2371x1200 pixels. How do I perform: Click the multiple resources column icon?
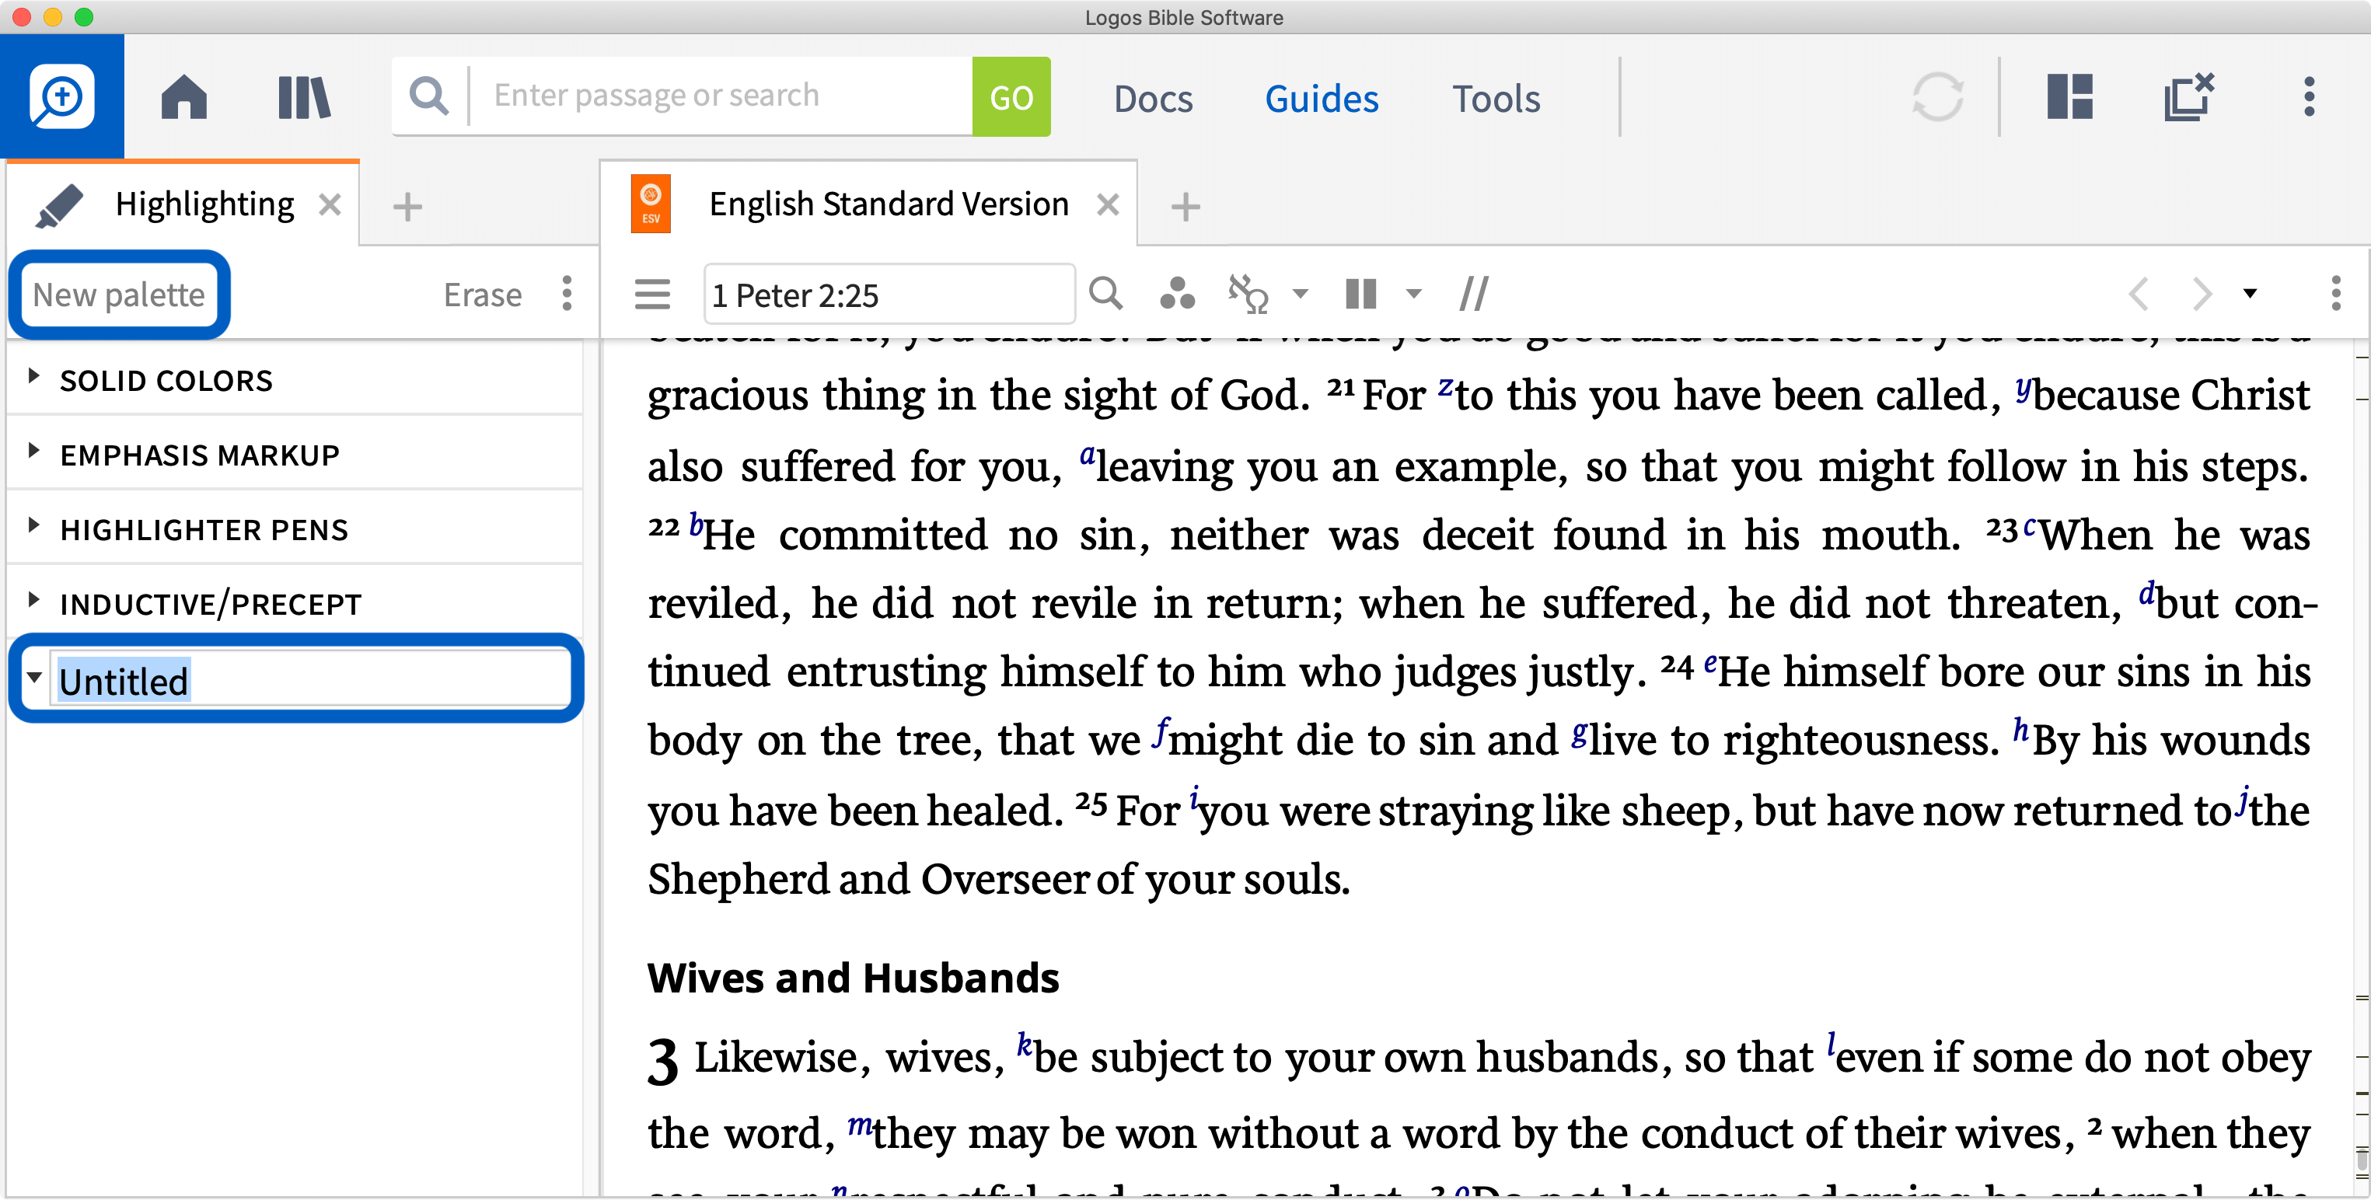1361,295
